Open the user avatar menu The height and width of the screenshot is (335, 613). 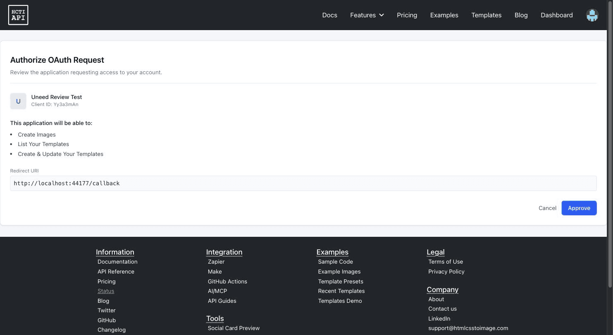coord(592,15)
